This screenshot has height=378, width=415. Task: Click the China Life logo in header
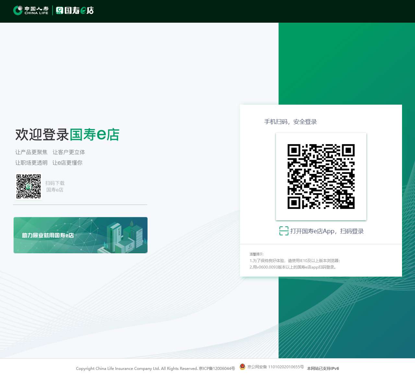click(31, 10)
